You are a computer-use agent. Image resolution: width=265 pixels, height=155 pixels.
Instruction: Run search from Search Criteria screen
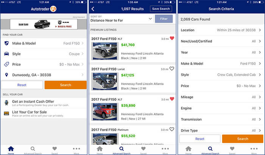tap(243, 139)
